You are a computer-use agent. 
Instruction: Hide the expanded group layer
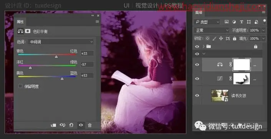tap(197, 54)
